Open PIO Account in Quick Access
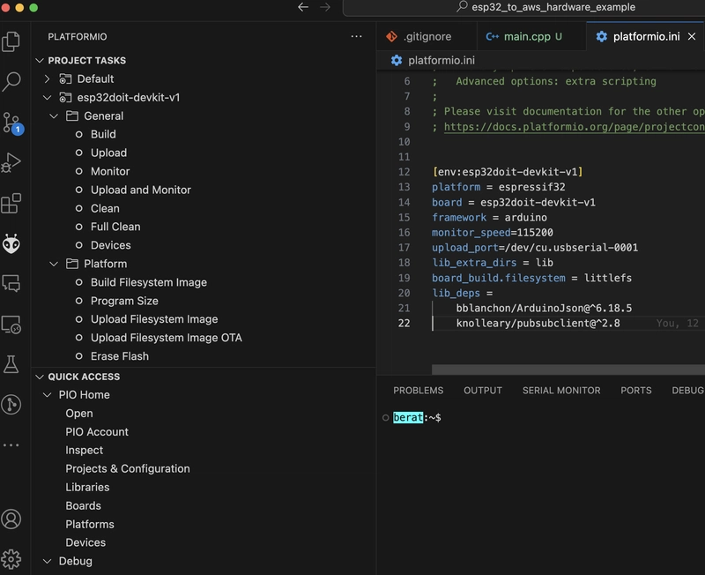Viewport: 705px width, 575px height. click(97, 431)
